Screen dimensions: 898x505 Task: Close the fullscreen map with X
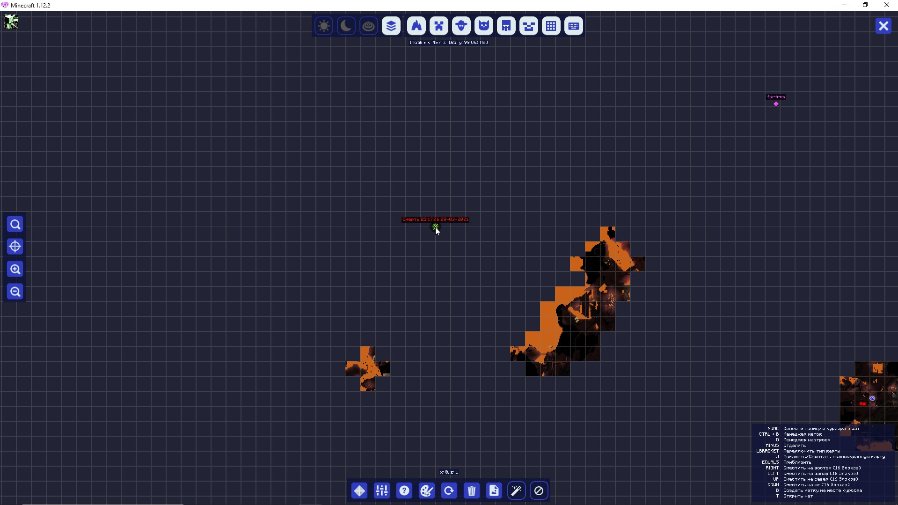coord(883,26)
